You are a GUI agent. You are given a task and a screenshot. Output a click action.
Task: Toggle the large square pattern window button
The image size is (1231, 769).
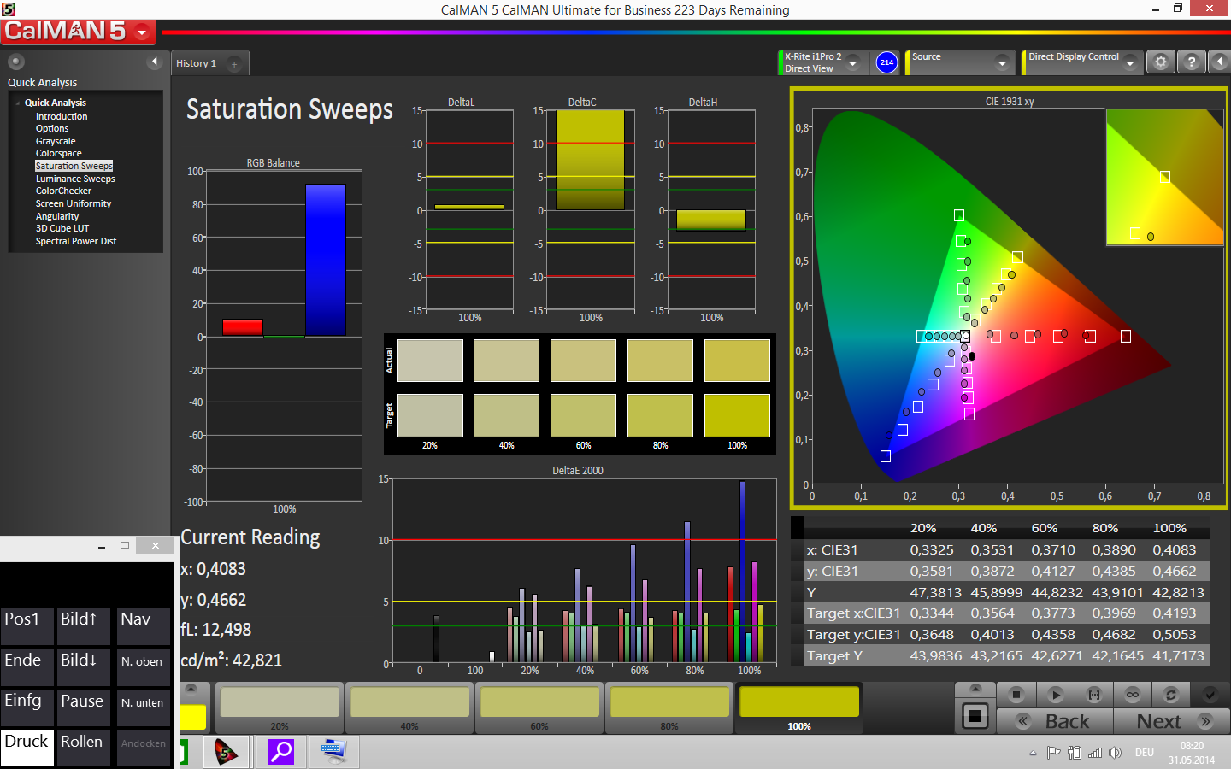(975, 716)
